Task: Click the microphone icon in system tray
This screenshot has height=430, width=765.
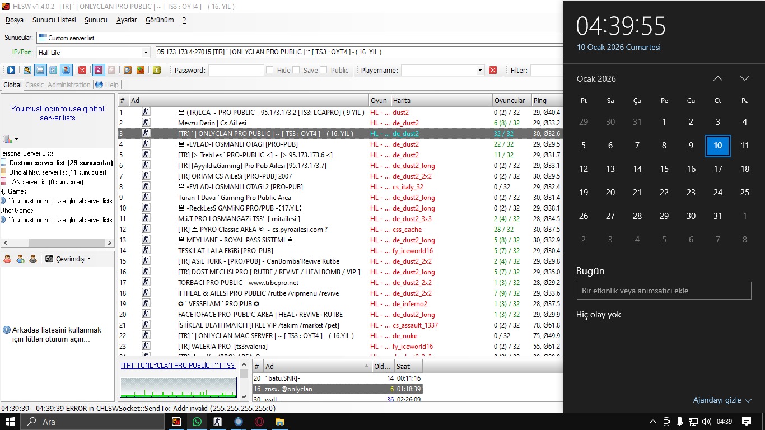Action: [680, 422]
